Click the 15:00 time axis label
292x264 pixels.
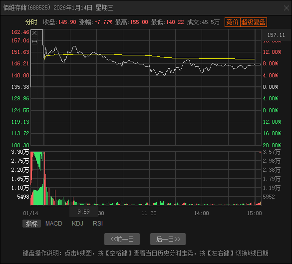(255, 213)
